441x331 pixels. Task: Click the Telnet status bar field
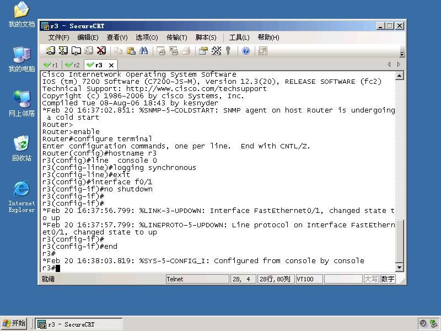click(x=197, y=279)
